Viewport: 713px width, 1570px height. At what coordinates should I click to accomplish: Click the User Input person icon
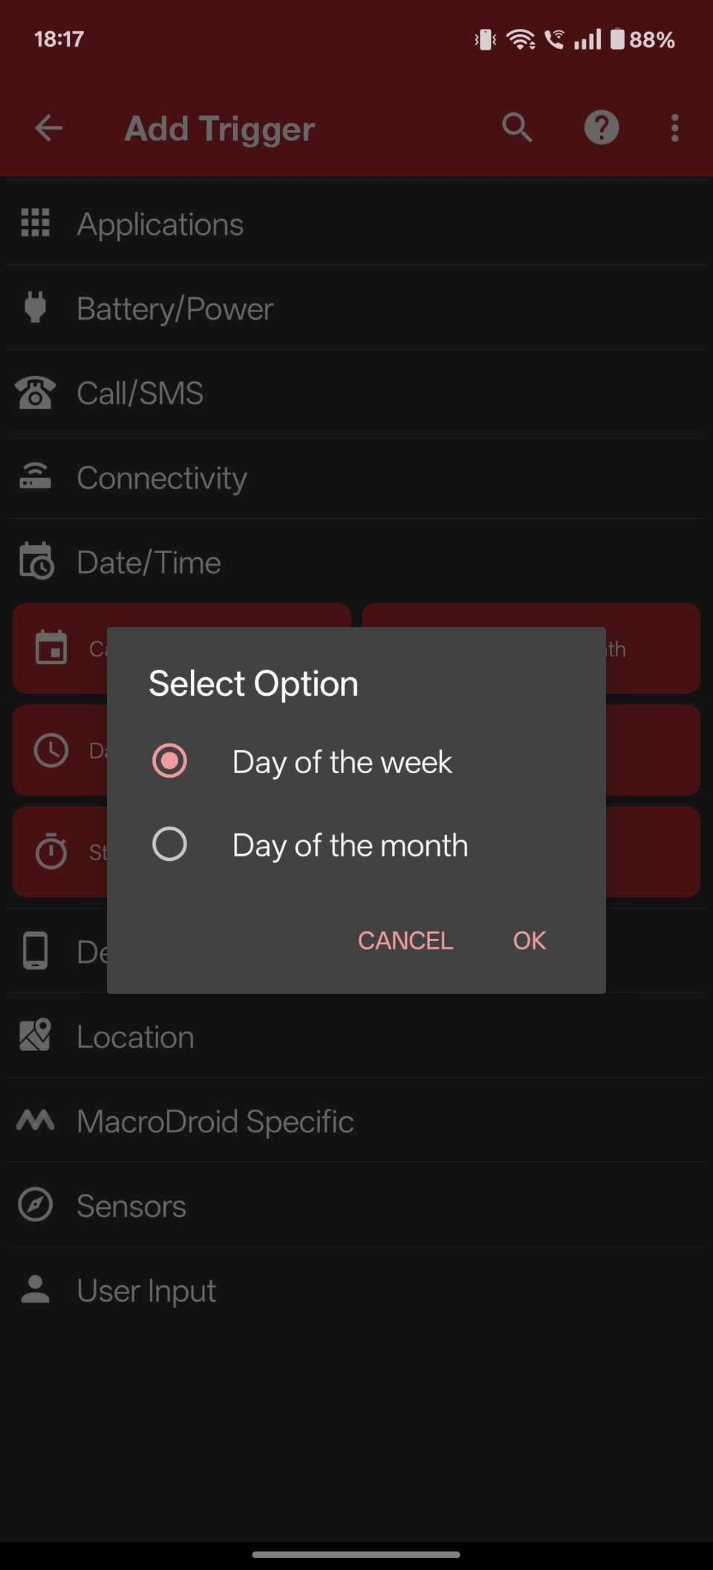[x=34, y=1290]
